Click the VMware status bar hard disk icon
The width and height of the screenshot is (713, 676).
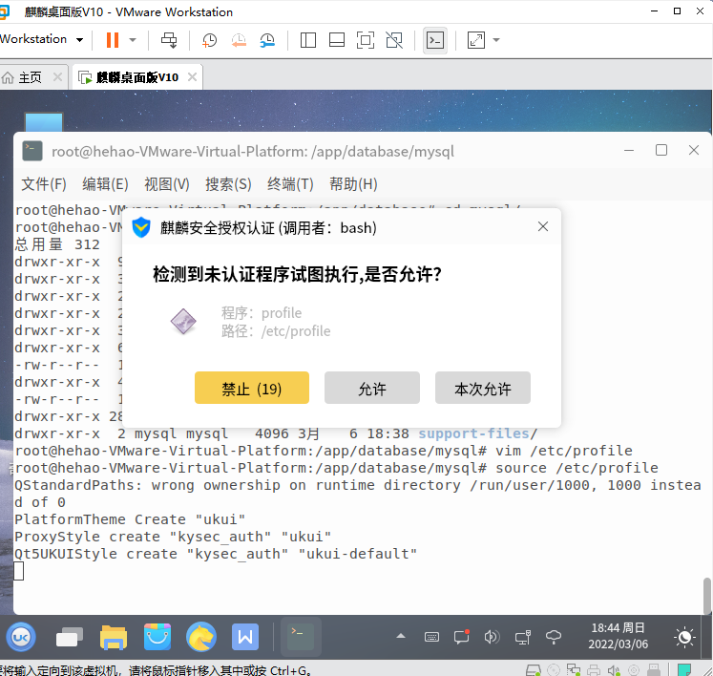point(533,670)
